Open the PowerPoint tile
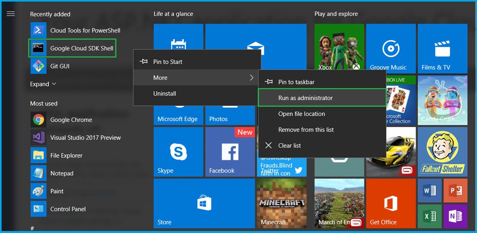This screenshot has width=477, height=233. pos(456,191)
